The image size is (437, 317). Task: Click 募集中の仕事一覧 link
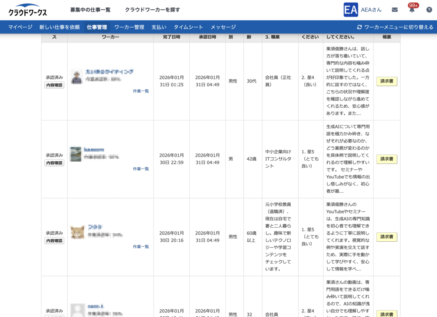click(x=90, y=10)
